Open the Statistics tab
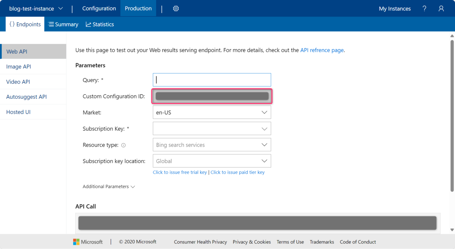This screenshot has height=249, width=455. coord(100,24)
